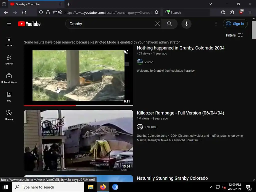Toggle captions on the inline preview
256x192 pixels.
coord(126,64)
